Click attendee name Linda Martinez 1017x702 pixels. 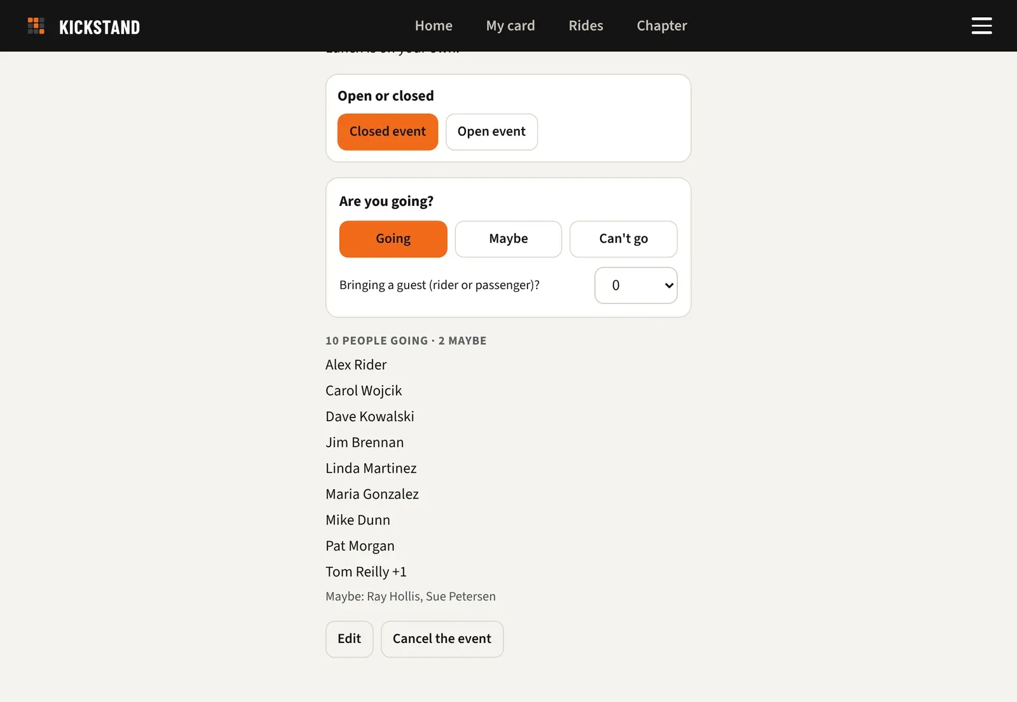point(371,468)
